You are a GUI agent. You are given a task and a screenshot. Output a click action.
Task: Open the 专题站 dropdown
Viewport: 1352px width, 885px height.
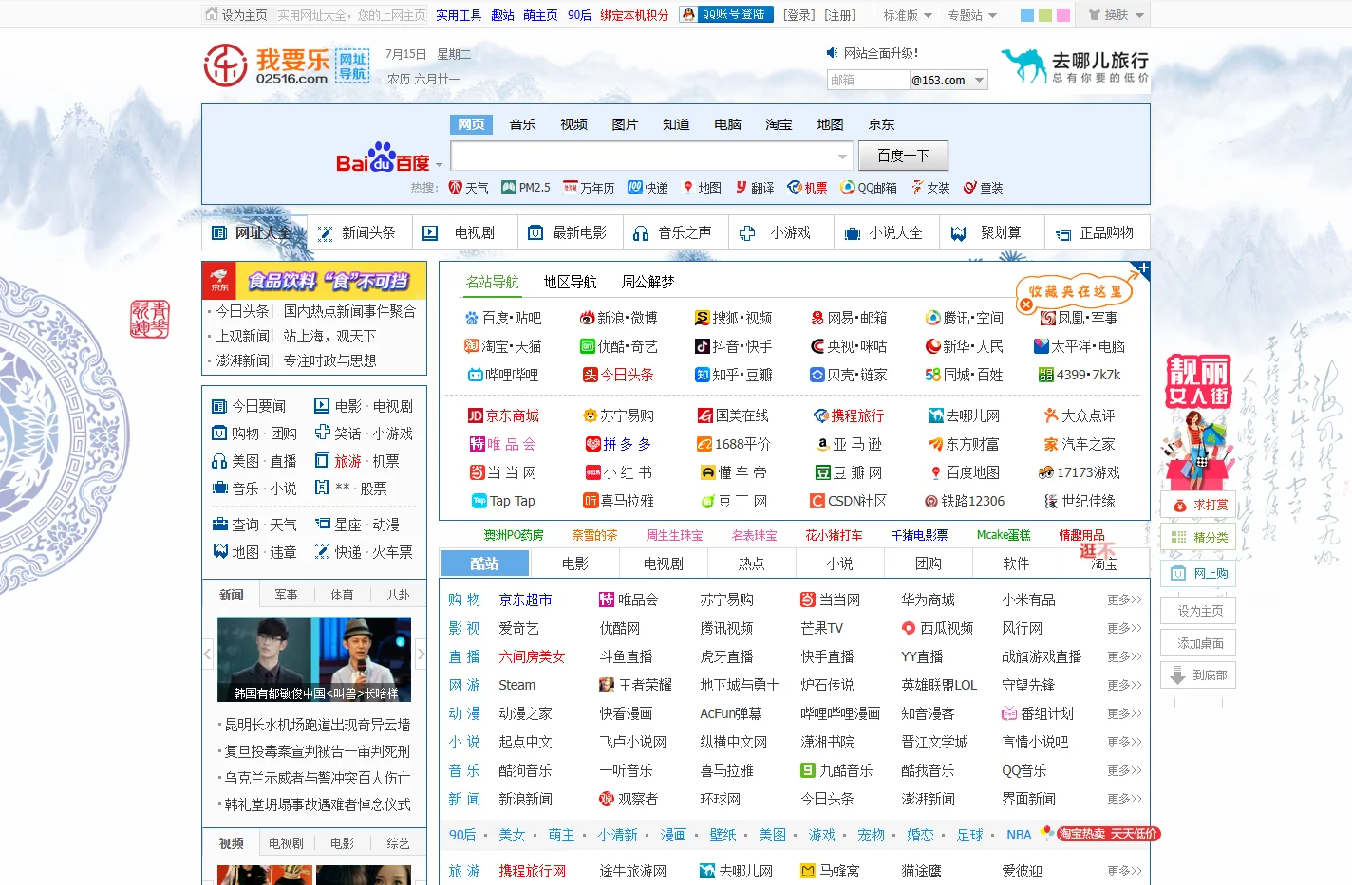click(x=972, y=15)
